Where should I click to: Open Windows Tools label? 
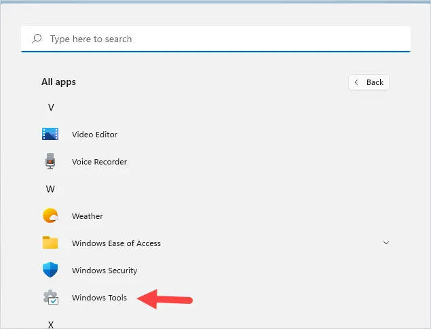(99, 298)
